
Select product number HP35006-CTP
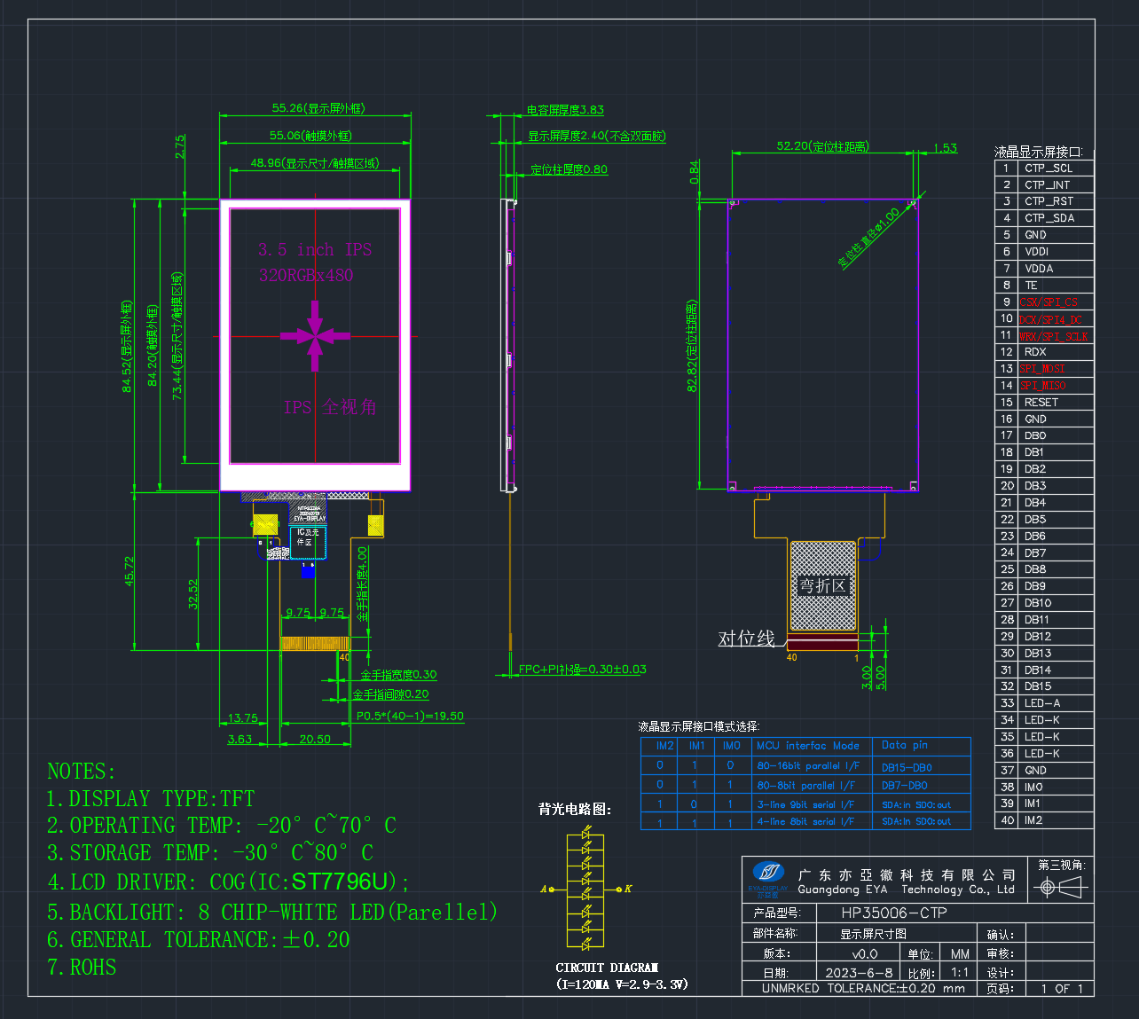click(x=894, y=913)
